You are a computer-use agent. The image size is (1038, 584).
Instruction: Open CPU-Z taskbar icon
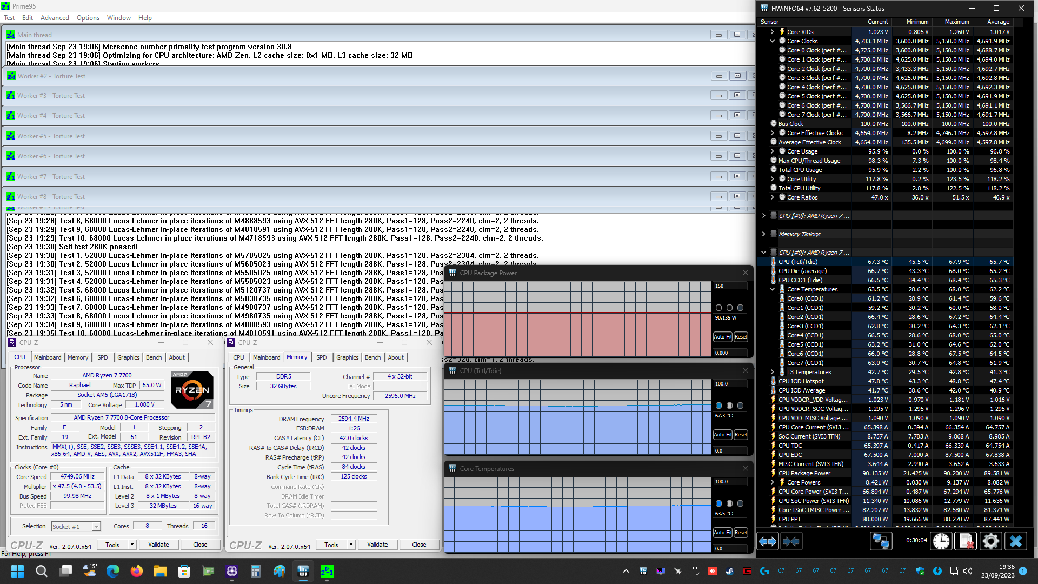[x=232, y=570]
